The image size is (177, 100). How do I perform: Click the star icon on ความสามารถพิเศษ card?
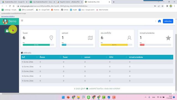click(x=168, y=38)
